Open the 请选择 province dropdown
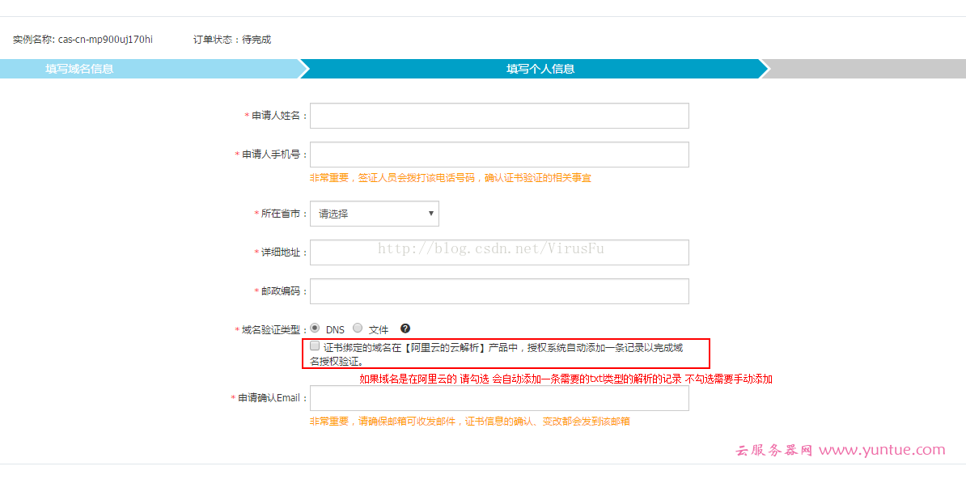Image resolution: width=966 pixels, height=479 pixels. [374, 213]
